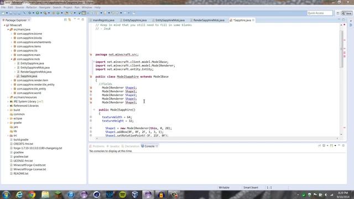Close the Console view tab
The height and width of the screenshot is (199, 354).
pyautogui.click(x=157, y=146)
